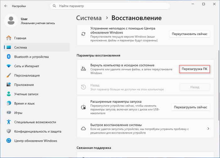This screenshot has width=220, height=158.
Task: Click the Главная home icon
Action: pos(9,38)
